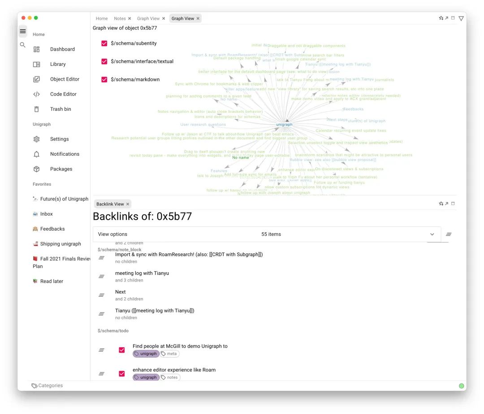This screenshot has height=414, width=484.
Task: Click the triangle filter icon at top right
Action: 461,18
